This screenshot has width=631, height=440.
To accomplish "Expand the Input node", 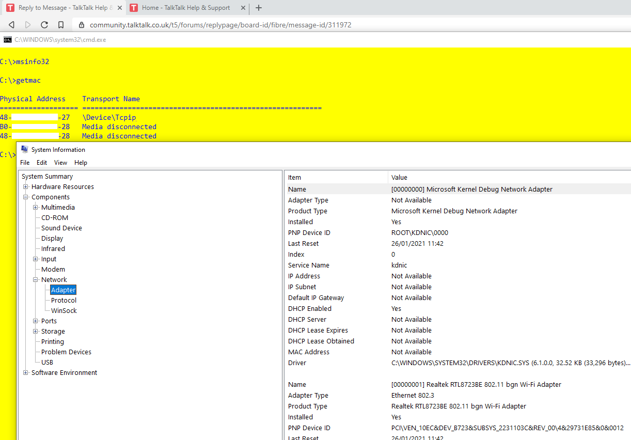I will pyautogui.click(x=36, y=259).
